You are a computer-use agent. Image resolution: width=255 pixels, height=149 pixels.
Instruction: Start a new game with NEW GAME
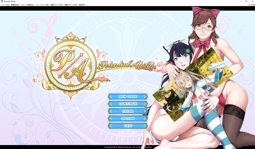point(128,96)
